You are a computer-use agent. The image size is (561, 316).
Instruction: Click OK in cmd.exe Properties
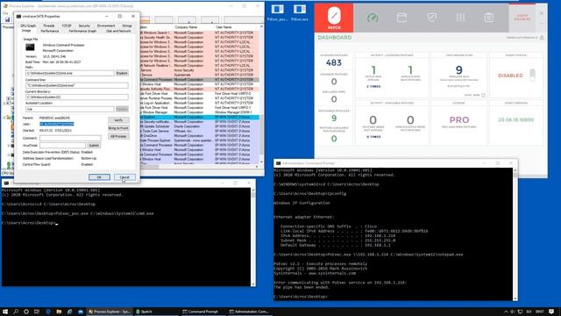(x=99, y=177)
